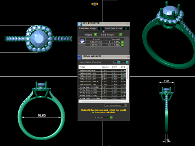Click the Grams column header
195x146 pixels.
click(x=106, y=67)
